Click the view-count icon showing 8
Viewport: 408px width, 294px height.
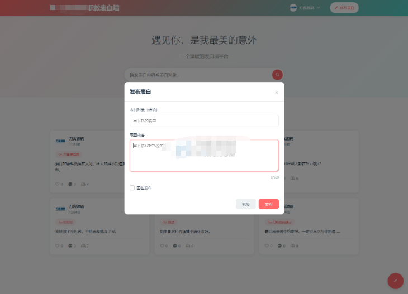pos(188,245)
